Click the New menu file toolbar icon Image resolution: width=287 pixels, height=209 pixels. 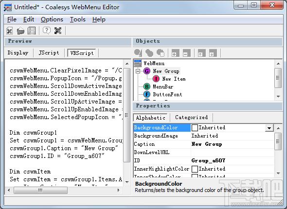[x=10, y=31]
